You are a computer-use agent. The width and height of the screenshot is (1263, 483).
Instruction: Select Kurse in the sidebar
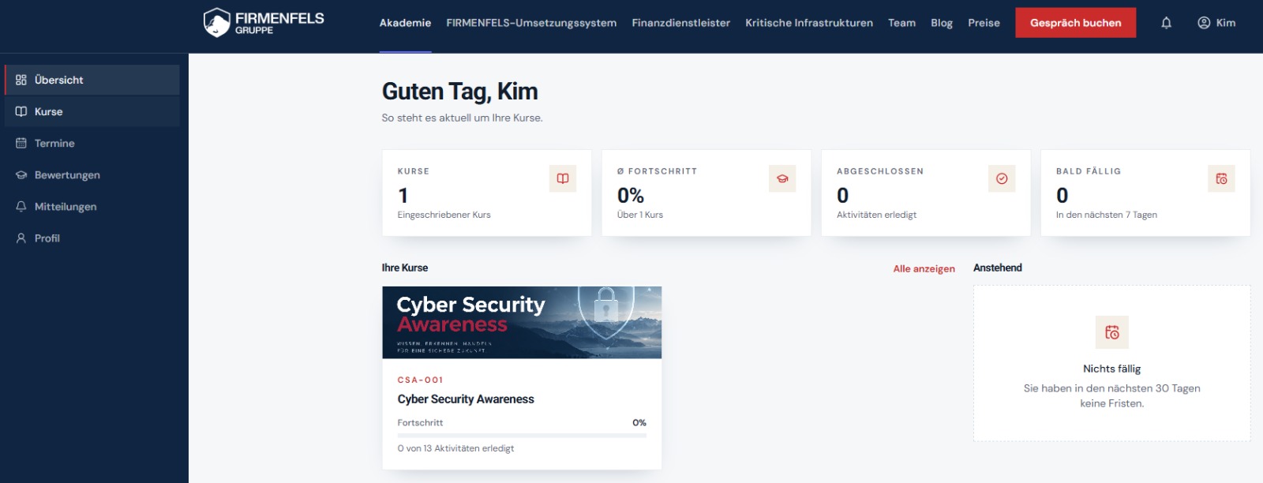click(92, 111)
